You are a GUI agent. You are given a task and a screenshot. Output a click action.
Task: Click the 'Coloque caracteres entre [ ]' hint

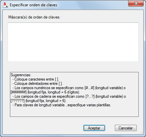[36, 79]
